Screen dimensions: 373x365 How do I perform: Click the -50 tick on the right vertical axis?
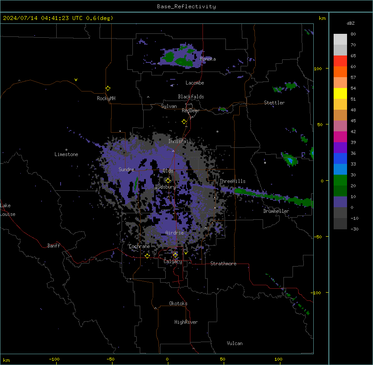point(318,237)
